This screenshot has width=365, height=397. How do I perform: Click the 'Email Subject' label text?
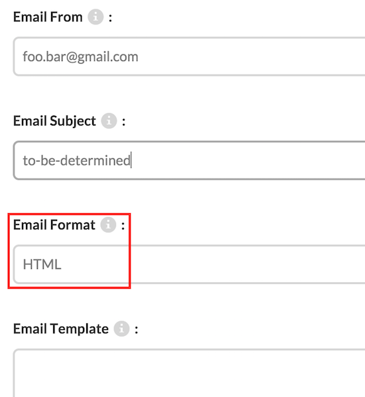[x=54, y=121]
